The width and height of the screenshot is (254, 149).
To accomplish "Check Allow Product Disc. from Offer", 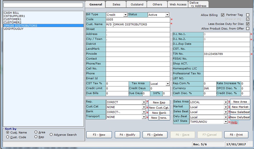I will coord(248,28).
